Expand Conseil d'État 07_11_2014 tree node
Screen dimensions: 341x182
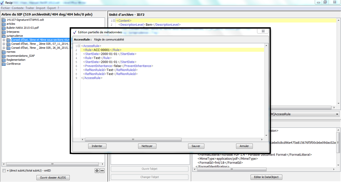click(x=4, y=44)
